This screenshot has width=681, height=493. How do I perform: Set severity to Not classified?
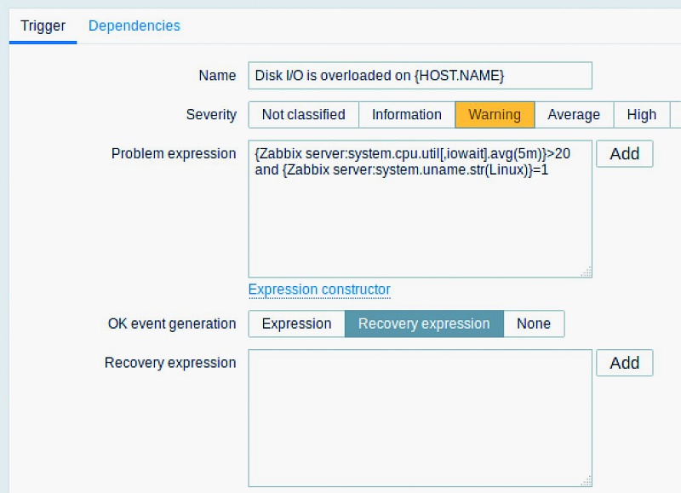[x=304, y=115]
